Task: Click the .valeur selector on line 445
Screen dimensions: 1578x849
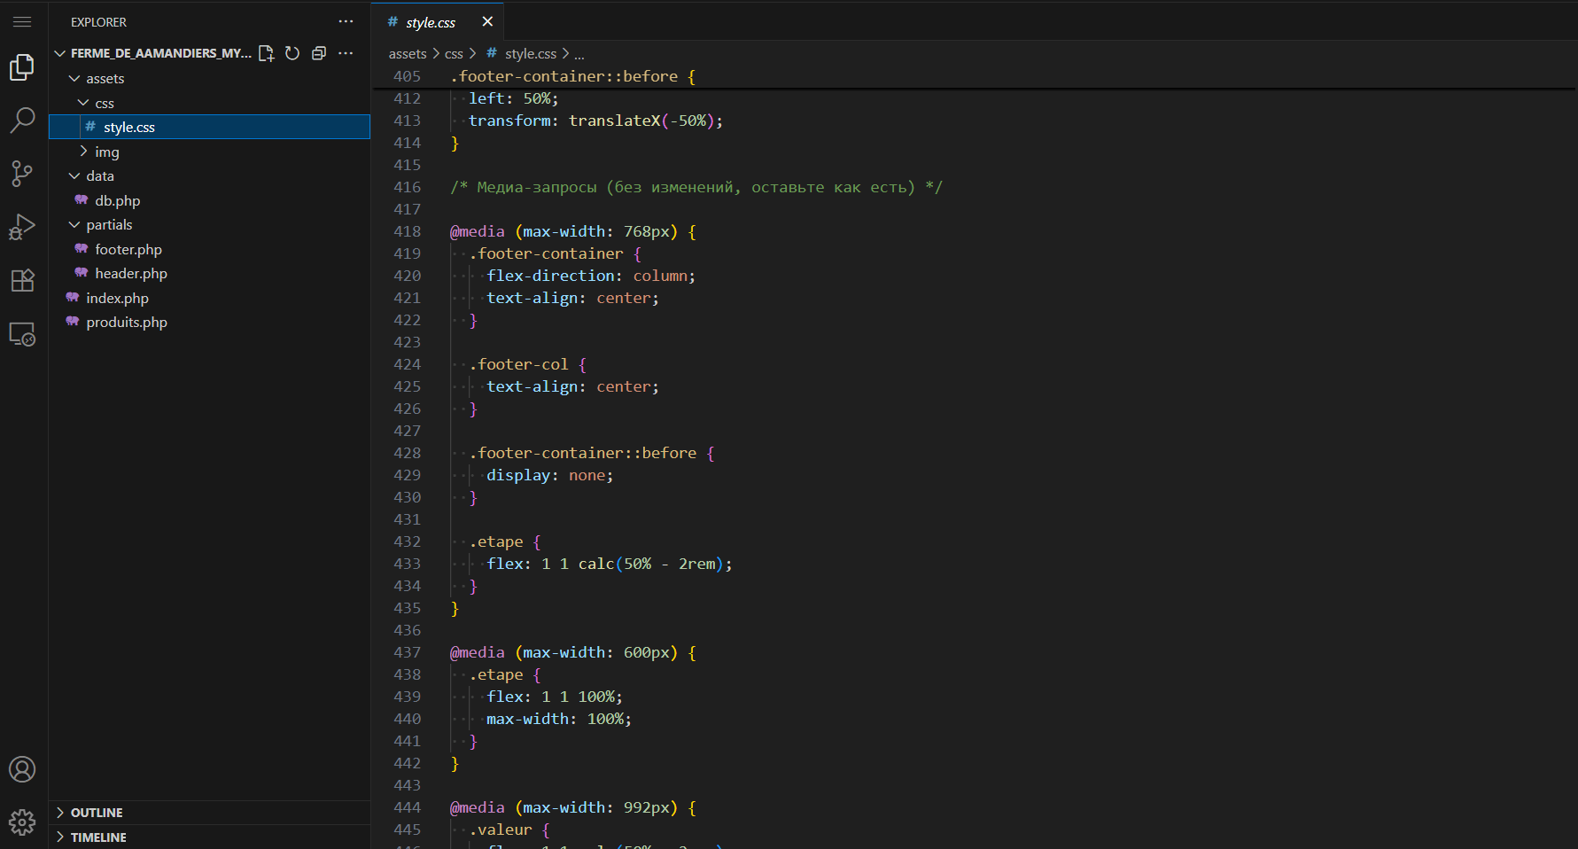Action: coord(501,830)
